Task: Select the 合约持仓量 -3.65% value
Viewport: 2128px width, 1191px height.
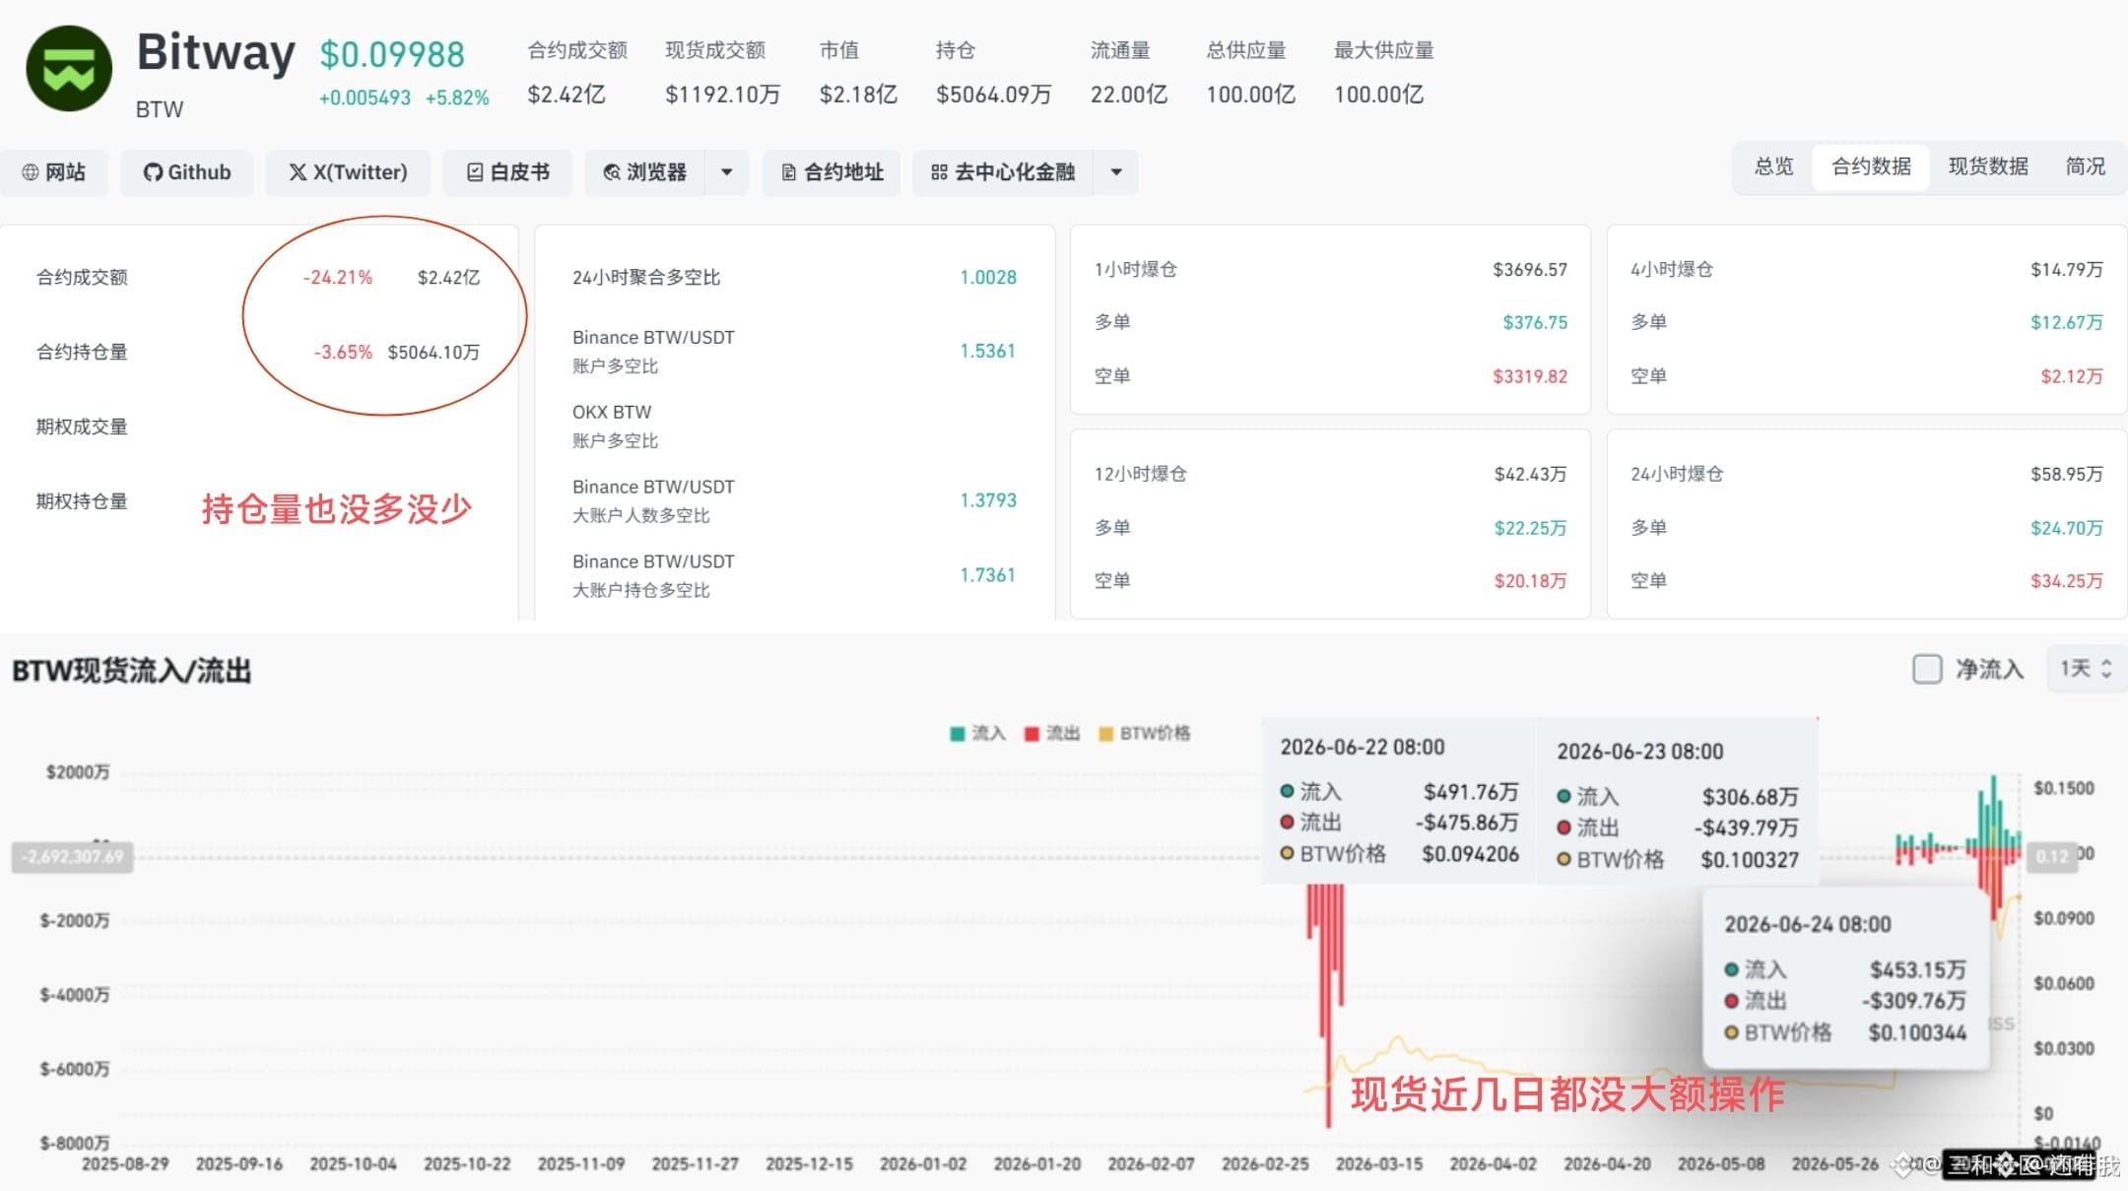Action: [x=343, y=353]
